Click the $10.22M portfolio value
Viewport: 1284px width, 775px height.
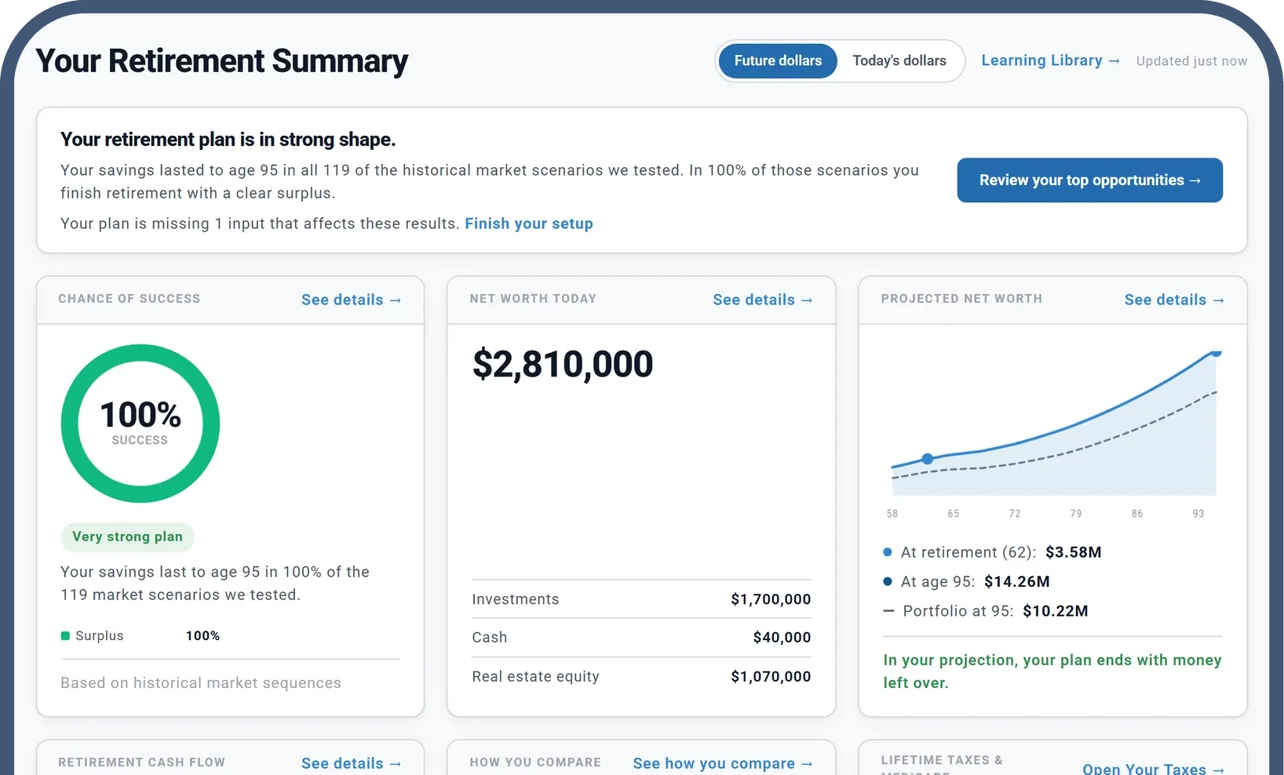tap(1056, 611)
